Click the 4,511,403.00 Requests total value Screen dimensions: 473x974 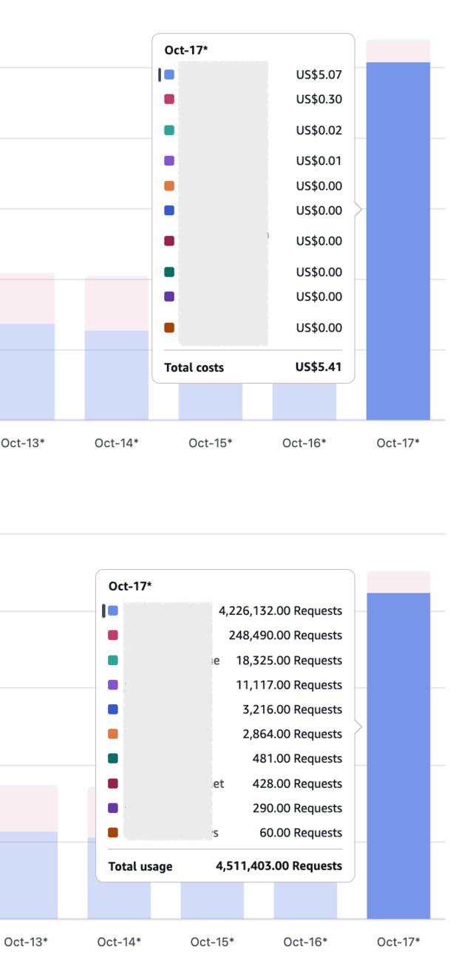point(279,865)
